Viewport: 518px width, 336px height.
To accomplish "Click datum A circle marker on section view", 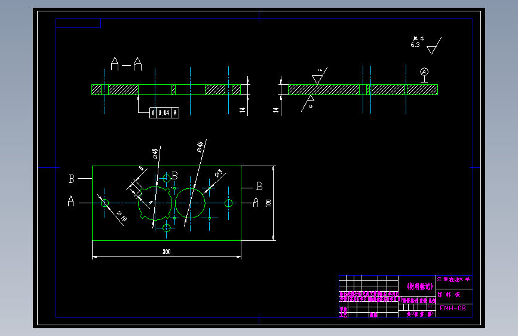I will (x=424, y=72).
